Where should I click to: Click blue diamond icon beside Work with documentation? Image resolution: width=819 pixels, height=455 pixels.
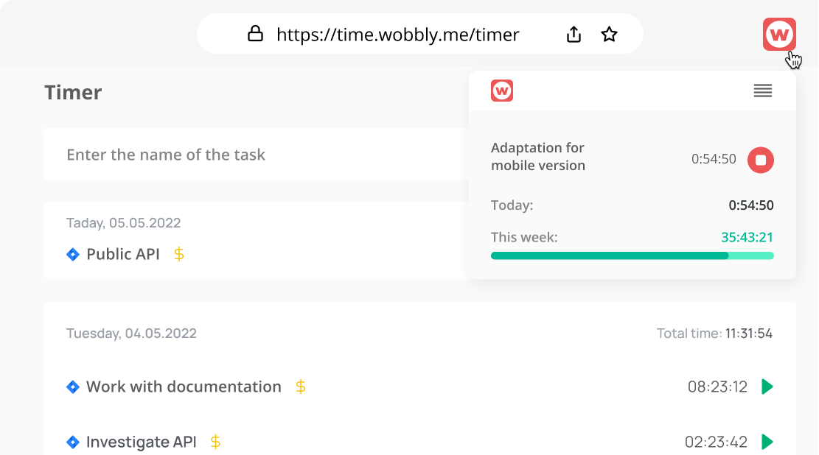point(73,387)
